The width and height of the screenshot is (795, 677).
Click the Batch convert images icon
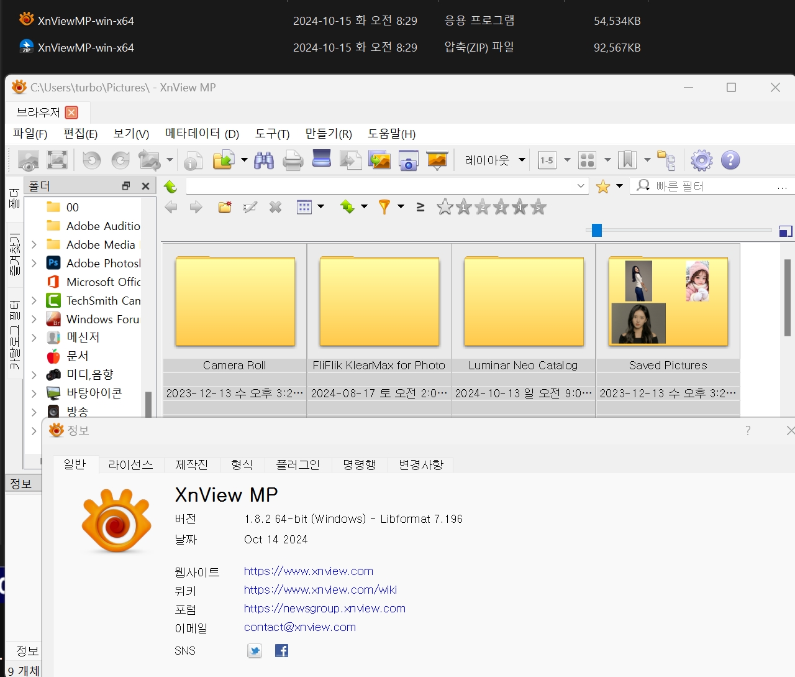pos(379,160)
